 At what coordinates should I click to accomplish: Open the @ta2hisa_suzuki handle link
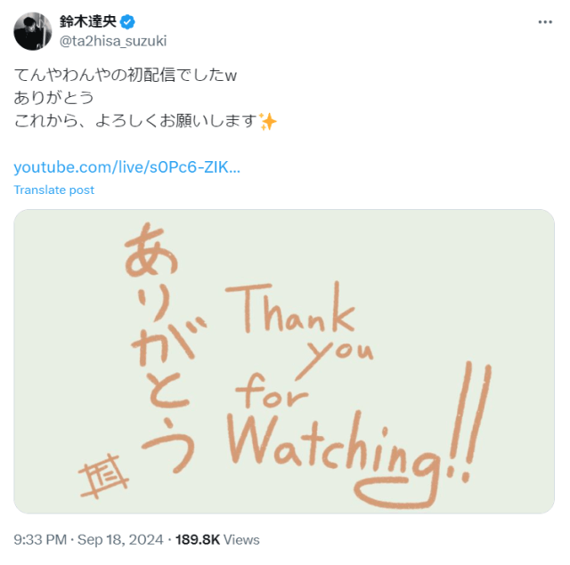click(x=113, y=41)
